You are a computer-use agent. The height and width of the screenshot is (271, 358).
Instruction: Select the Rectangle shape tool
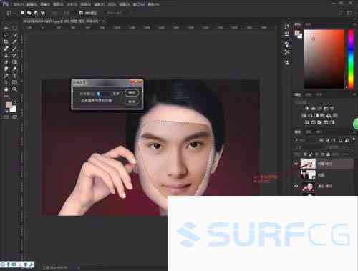[14, 82]
